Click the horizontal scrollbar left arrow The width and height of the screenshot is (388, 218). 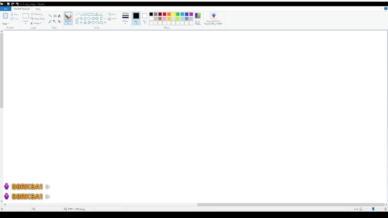tap(5, 205)
